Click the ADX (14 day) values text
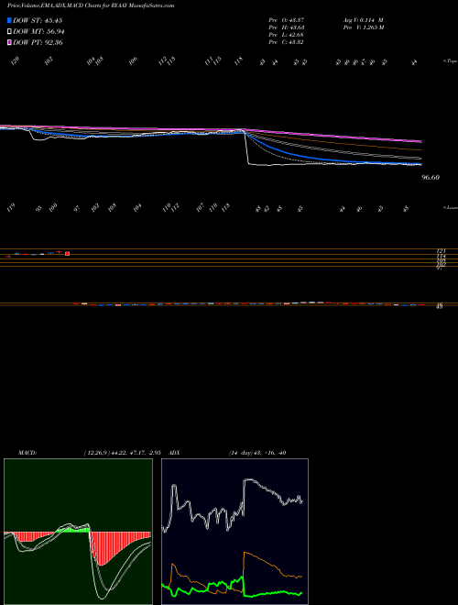458x605 pixels. point(256,453)
